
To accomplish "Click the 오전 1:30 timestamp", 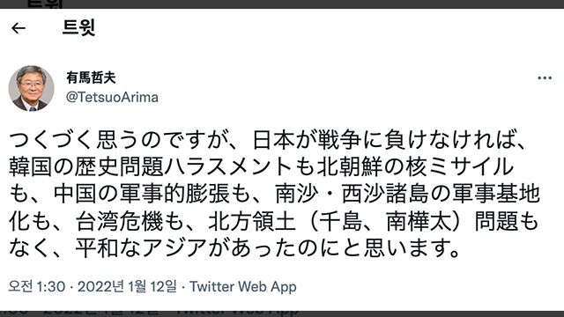I will click(37, 286).
